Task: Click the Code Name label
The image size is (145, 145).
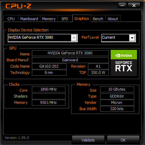Action: [20, 66]
